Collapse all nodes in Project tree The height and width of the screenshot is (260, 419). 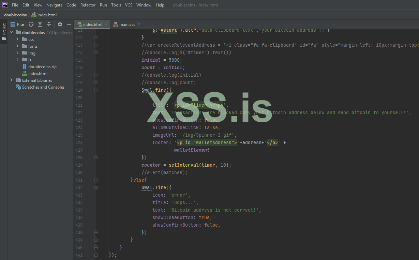click(x=49, y=24)
